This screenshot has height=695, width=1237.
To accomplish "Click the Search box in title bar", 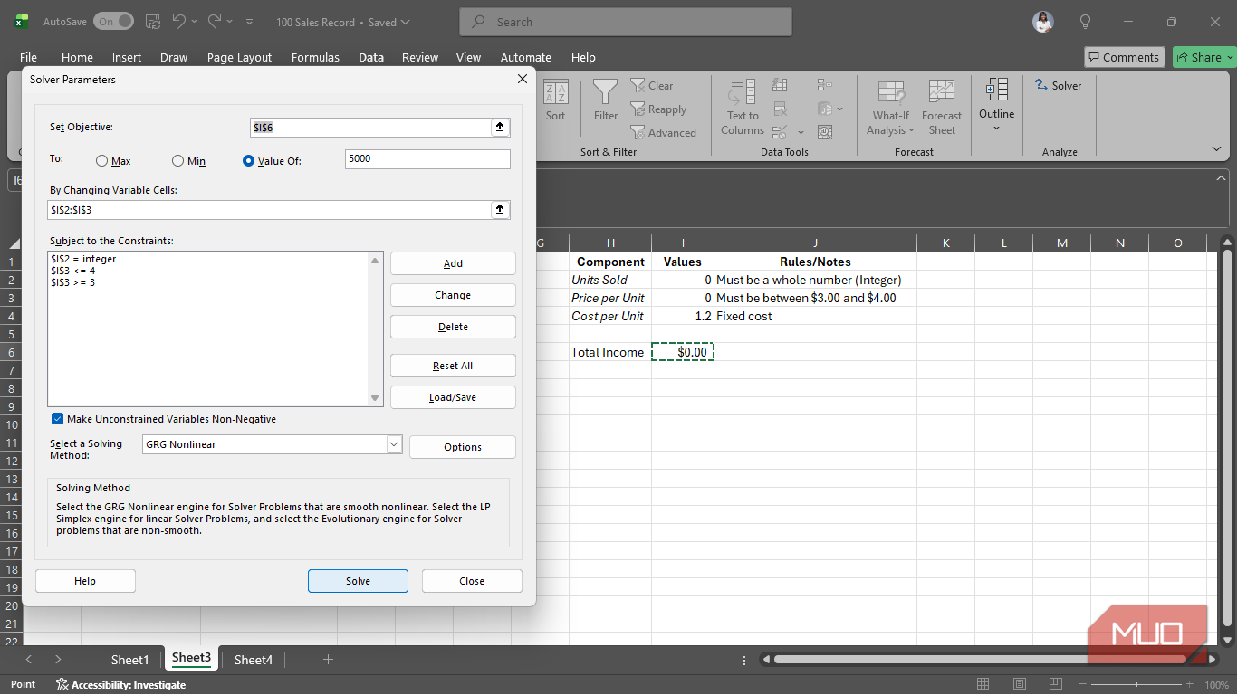I will pos(626,22).
